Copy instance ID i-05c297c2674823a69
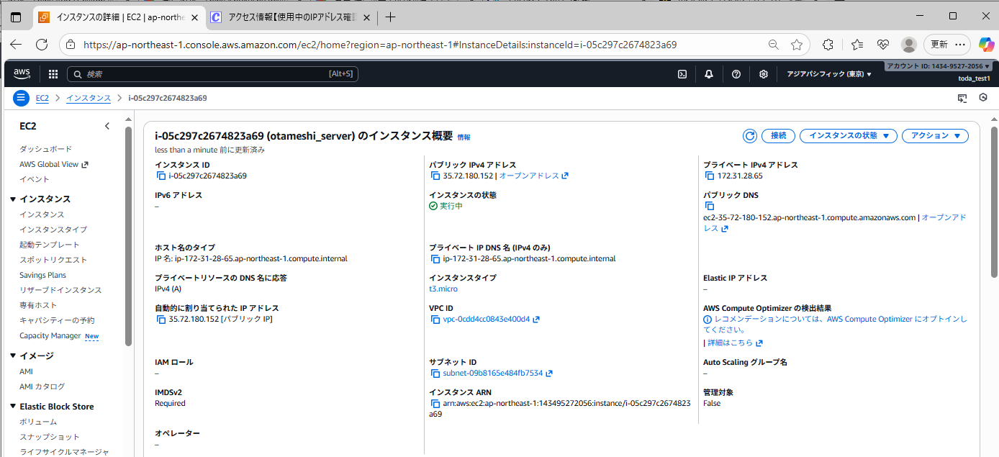This screenshot has height=457, width=999. (162, 175)
